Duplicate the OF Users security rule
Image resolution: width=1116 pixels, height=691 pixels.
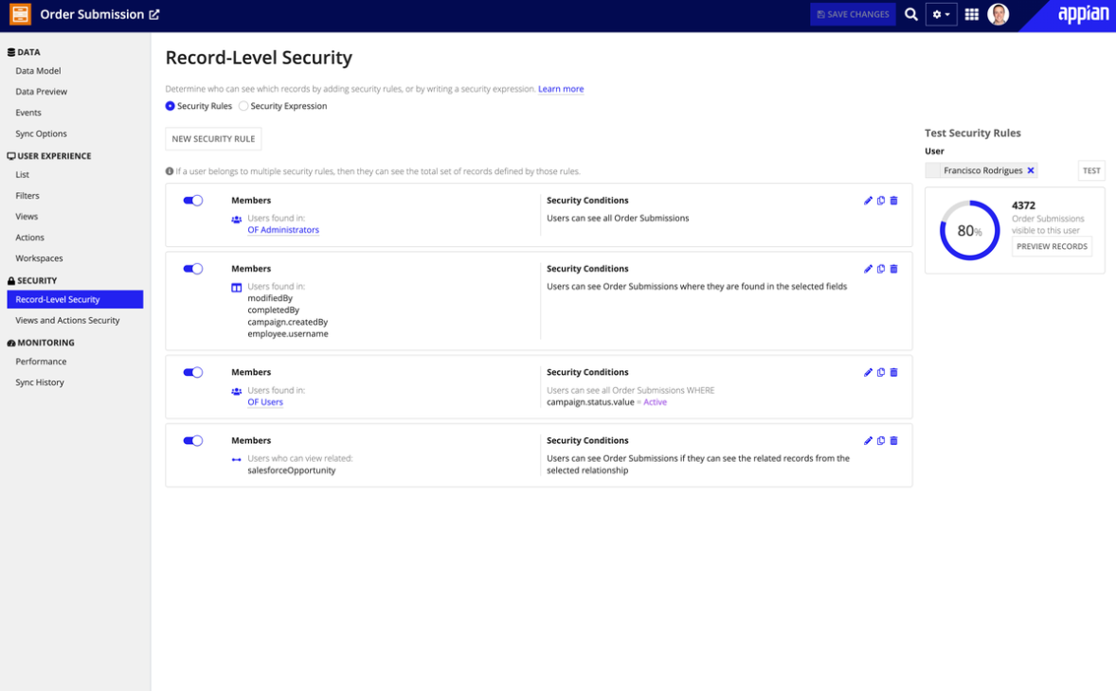881,373
